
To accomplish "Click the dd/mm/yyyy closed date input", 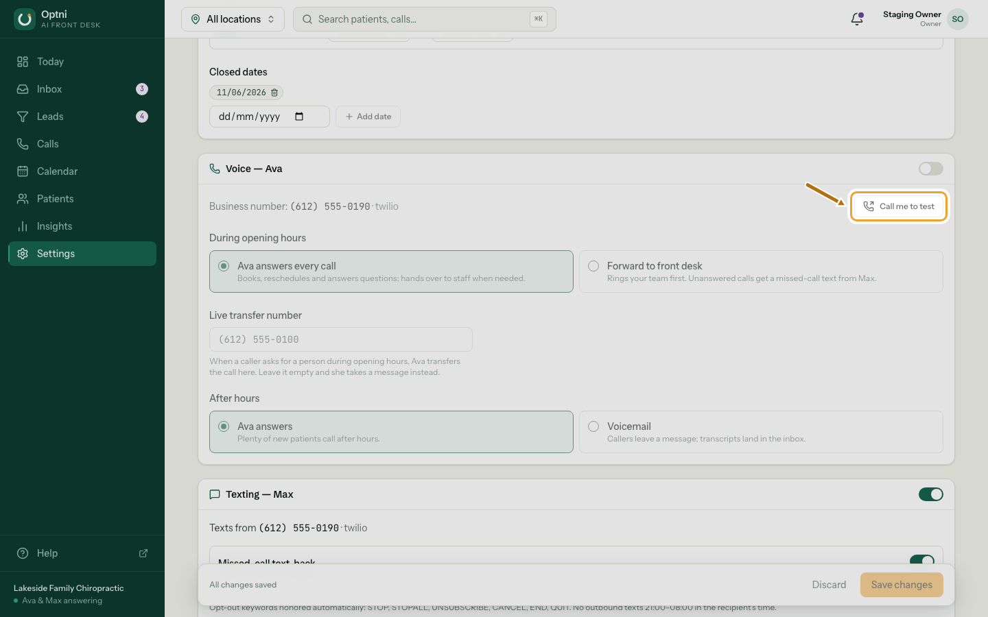I will 270,117.
